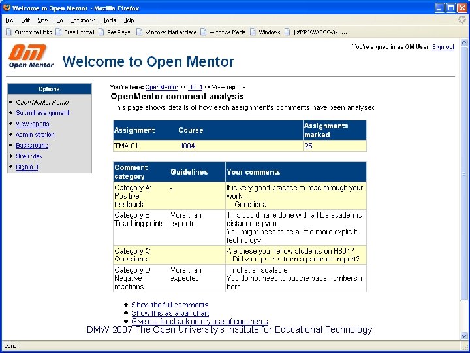470x353 pixels.
Task: Open the Windows Marketplace bookmark
Action: click(x=166, y=32)
